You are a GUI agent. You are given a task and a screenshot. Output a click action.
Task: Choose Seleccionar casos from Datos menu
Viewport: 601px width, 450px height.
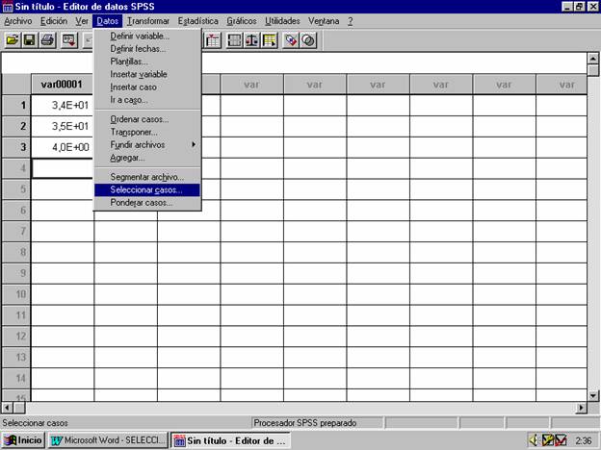coord(147,190)
